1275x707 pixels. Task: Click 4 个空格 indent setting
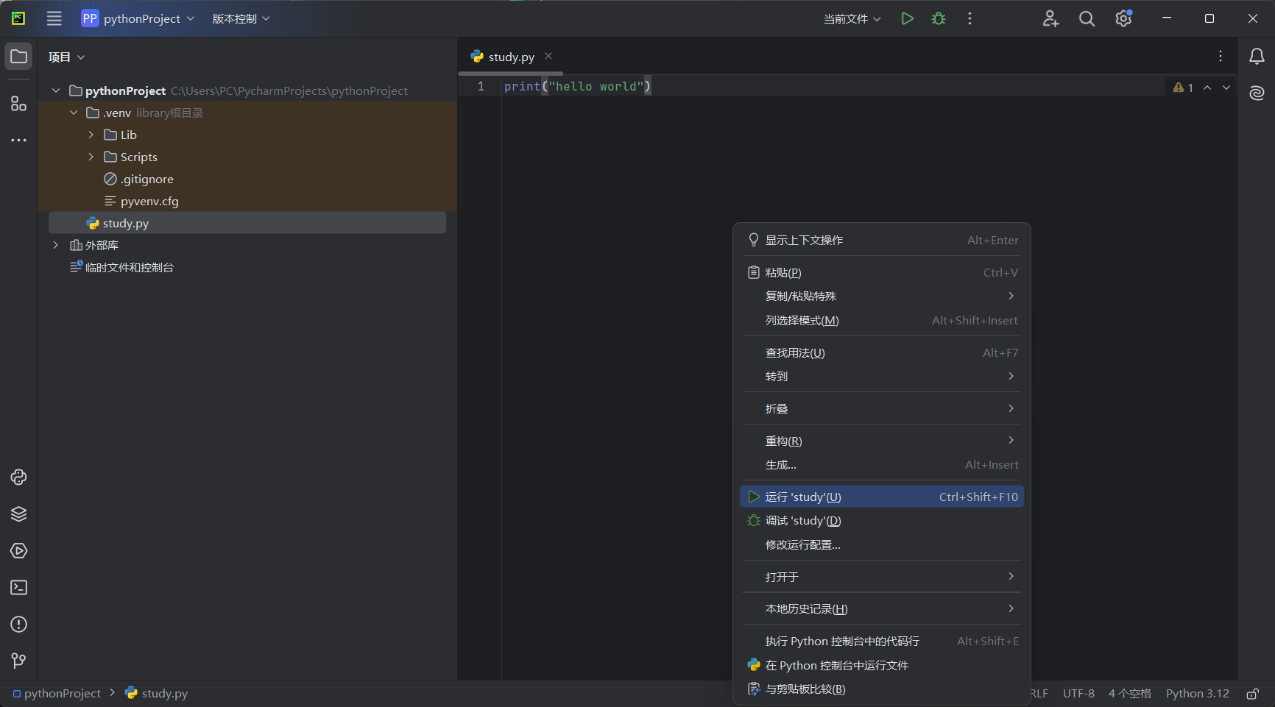coord(1129,694)
